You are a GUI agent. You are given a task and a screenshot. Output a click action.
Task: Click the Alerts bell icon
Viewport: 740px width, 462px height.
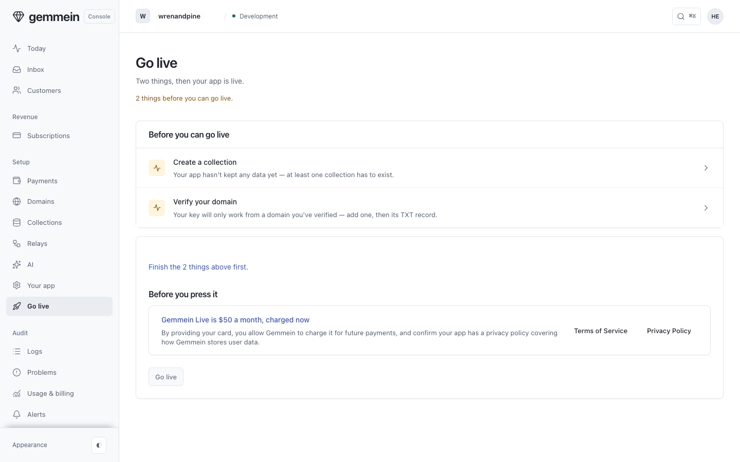[17, 414]
